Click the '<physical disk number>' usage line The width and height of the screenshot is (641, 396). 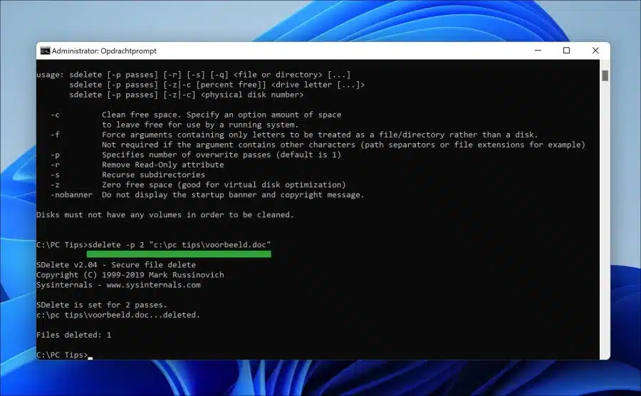coord(187,95)
